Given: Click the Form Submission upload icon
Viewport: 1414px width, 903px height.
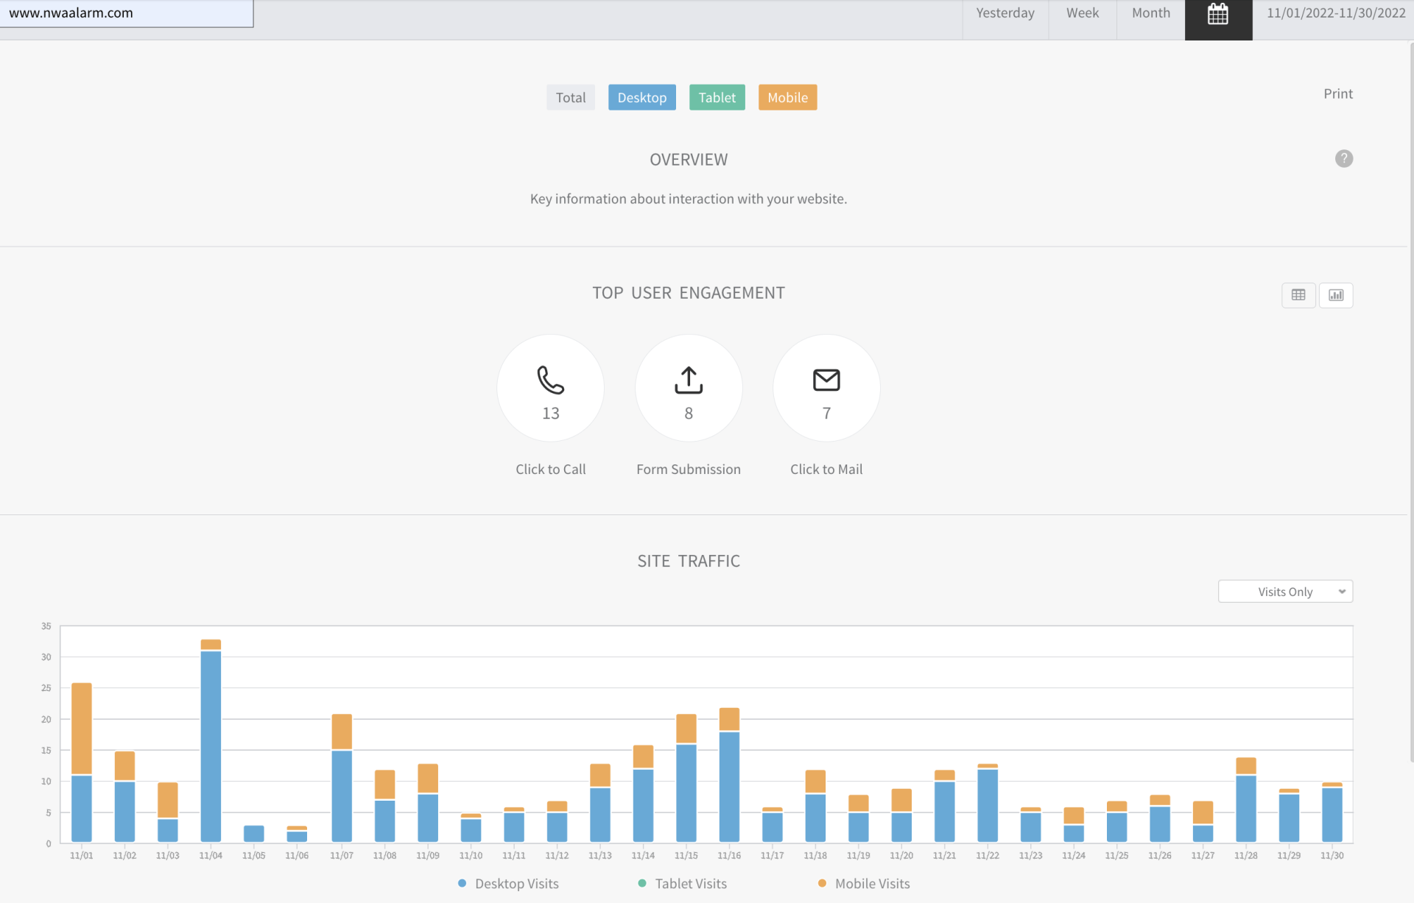Looking at the screenshot, I should 689,380.
